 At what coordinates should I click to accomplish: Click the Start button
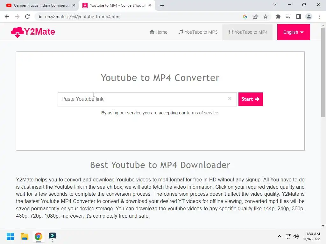tap(251, 99)
